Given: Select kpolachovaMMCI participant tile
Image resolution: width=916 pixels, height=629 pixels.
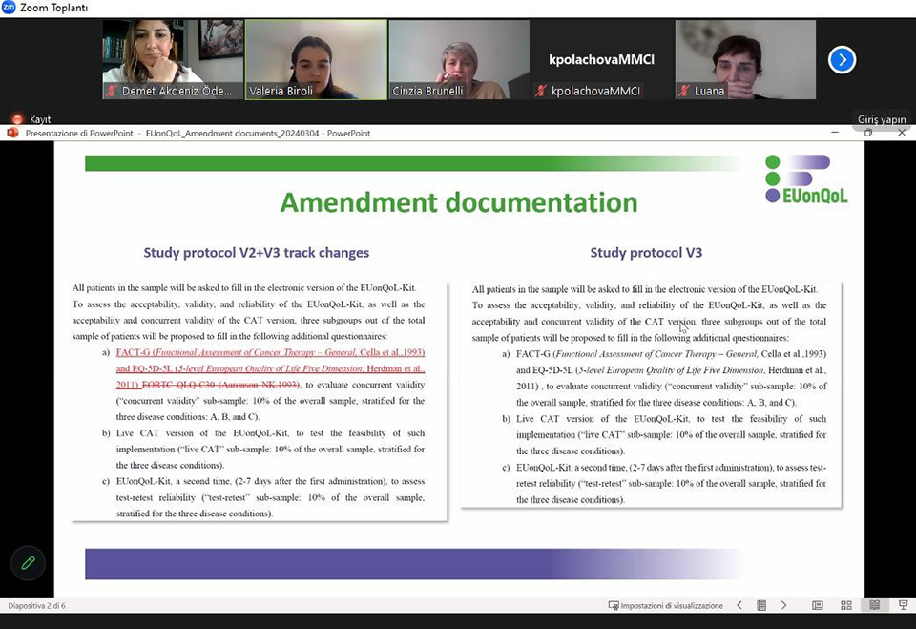Looking at the screenshot, I should (x=601, y=59).
